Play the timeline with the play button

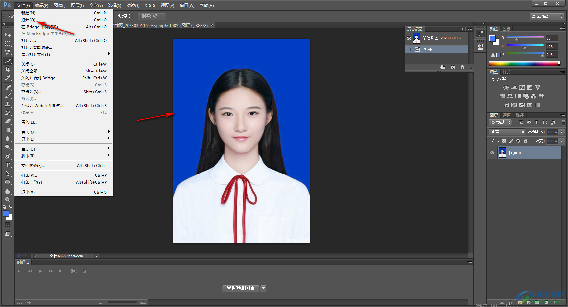click(40, 271)
